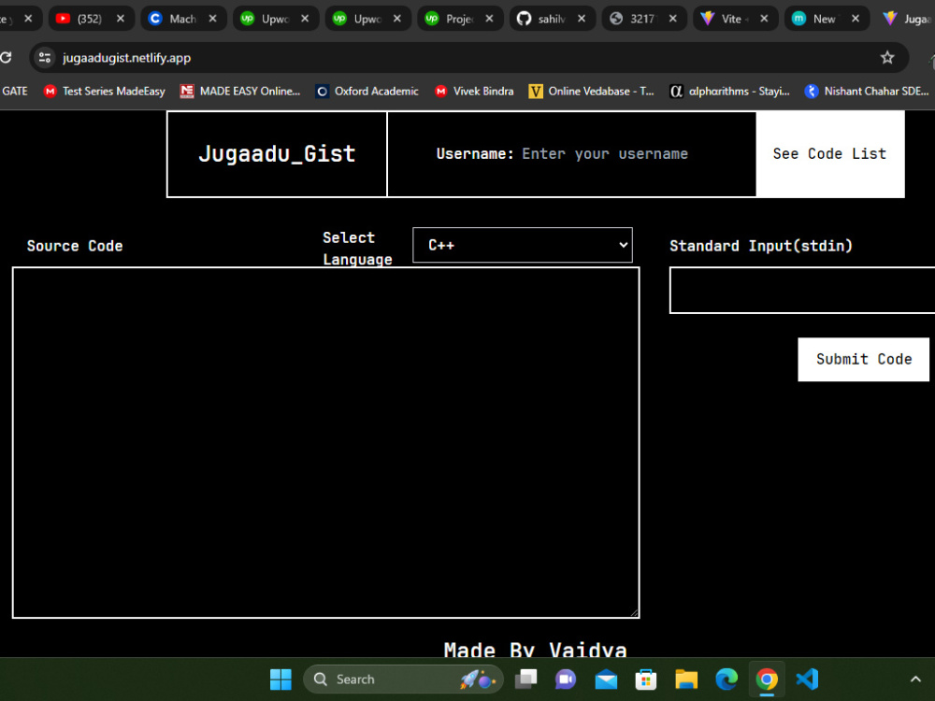
Task: View site information icon in address bar
Action: tap(45, 58)
